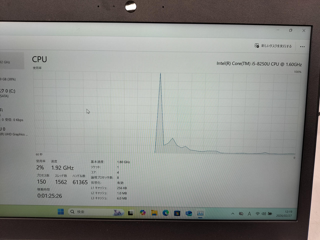This screenshot has height=240, width=320.
Task: Toggle the IME input mode A indicator
Action: click(x=249, y=214)
